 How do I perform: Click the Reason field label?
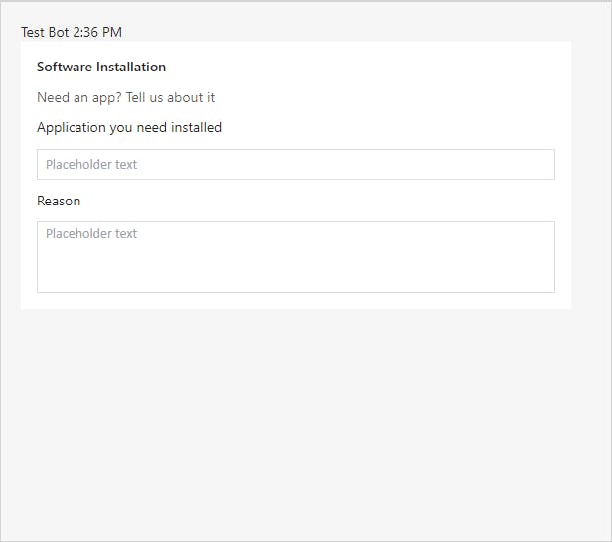point(59,201)
